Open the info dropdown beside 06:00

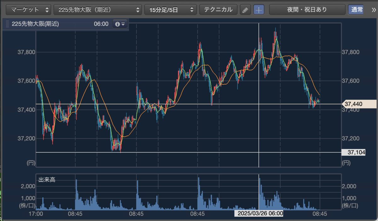(120, 24)
